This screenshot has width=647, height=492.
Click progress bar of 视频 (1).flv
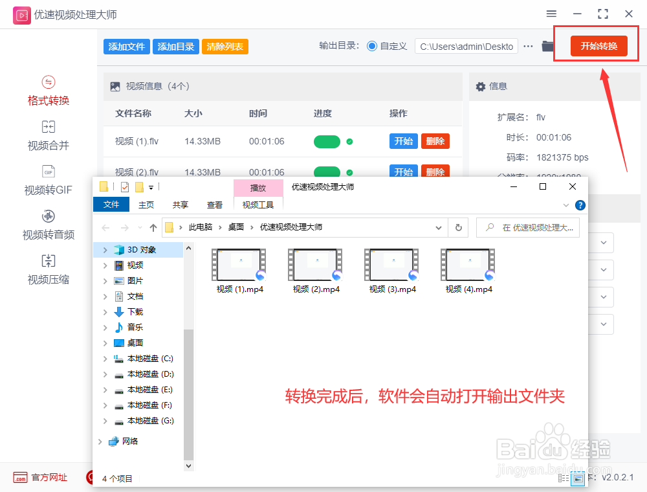[327, 142]
